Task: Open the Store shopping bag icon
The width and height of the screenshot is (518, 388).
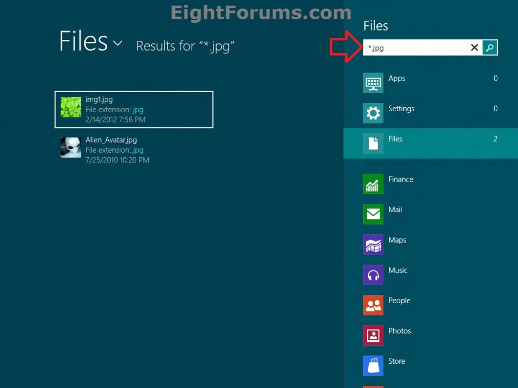Action: pos(373,366)
